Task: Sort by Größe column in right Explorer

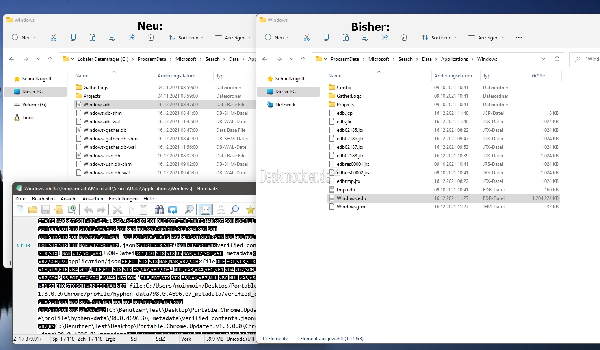Action: (538, 76)
